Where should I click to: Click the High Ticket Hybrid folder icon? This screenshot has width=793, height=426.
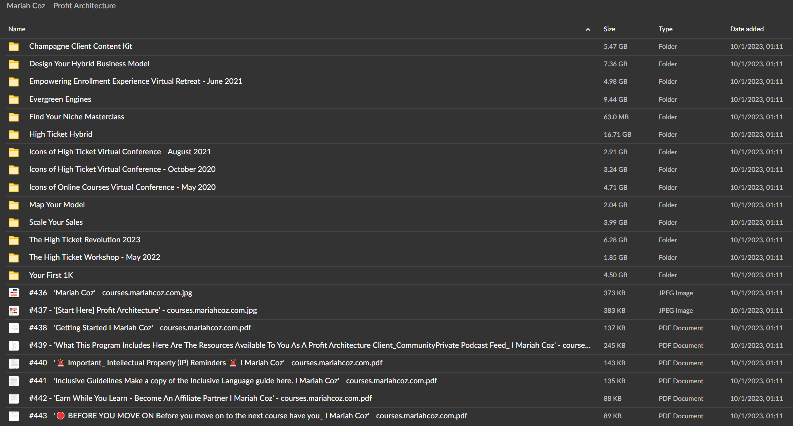point(14,135)
